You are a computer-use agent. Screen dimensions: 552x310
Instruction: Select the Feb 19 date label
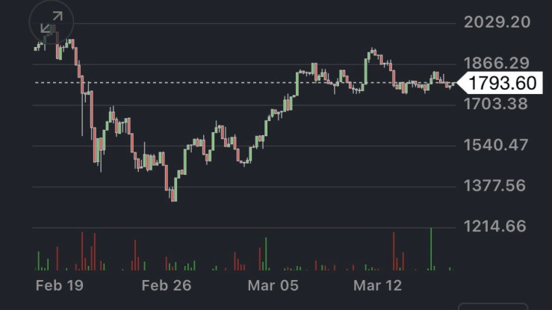pos(60,285)
